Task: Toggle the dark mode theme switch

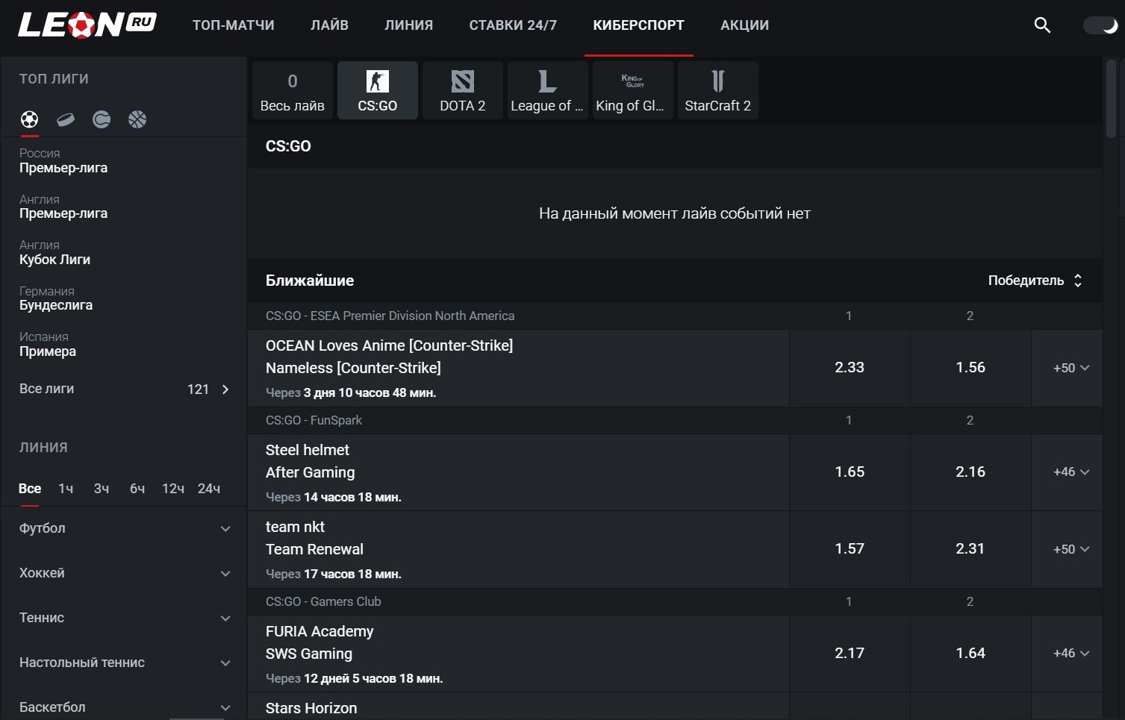Action: coord(1100,25)
